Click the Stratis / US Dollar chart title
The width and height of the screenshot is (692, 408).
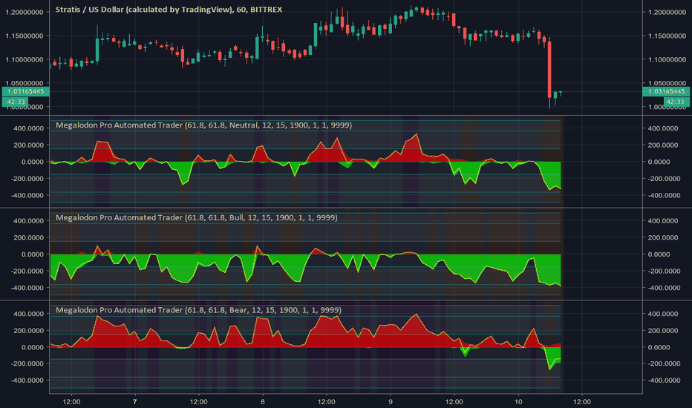(169, 9)
